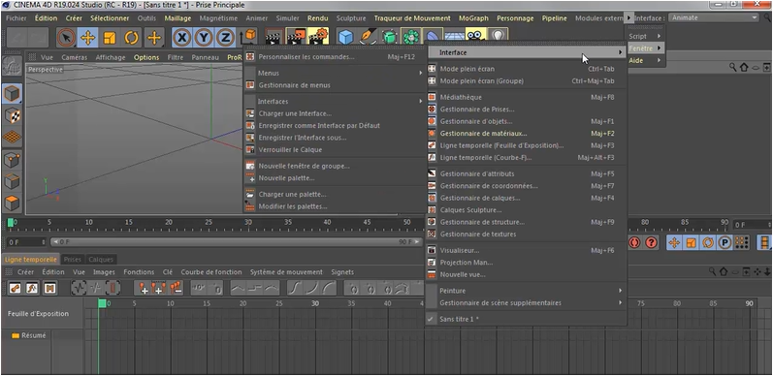Toggle the Z axis lock
The width and height of the screenshot is (773, 376).
click(225, 38)
